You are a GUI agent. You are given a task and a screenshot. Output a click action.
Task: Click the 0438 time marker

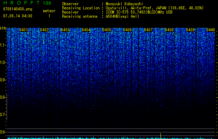click(169, 30)
